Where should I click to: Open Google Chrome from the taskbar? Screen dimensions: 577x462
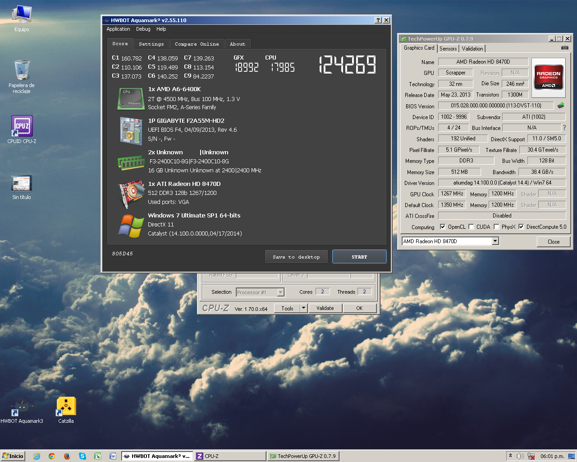click(x=52, y=456)
